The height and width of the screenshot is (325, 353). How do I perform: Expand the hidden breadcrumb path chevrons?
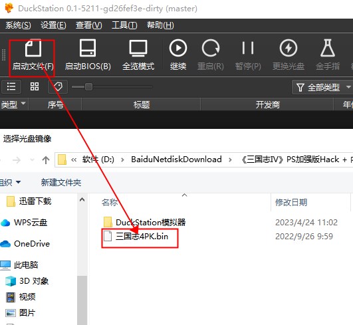(74, 160)
